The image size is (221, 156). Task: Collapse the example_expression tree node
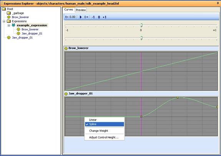[x=9, y=25]
